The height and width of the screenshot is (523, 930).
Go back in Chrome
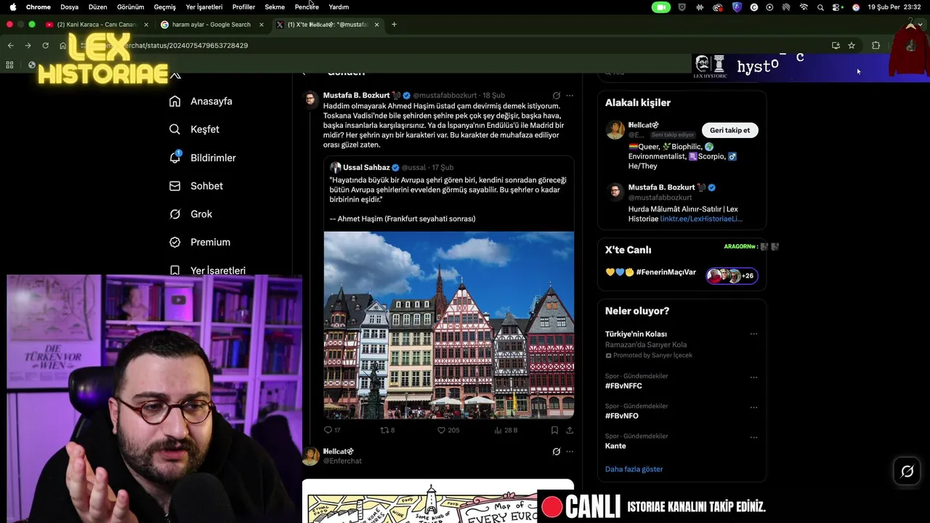point(10,45)
